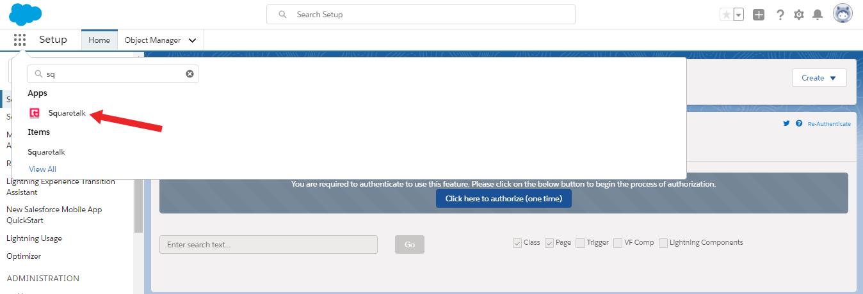This screenshot has width=863, height=294.
Task: Click the favorites star icon
Action: click(726, 15)
